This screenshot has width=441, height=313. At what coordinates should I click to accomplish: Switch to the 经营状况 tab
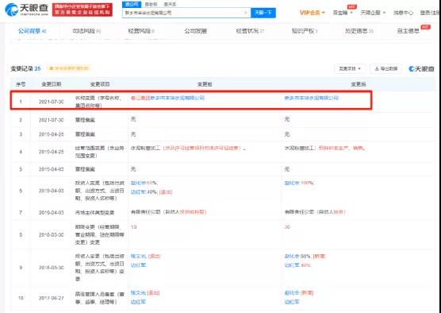point(250,31)
